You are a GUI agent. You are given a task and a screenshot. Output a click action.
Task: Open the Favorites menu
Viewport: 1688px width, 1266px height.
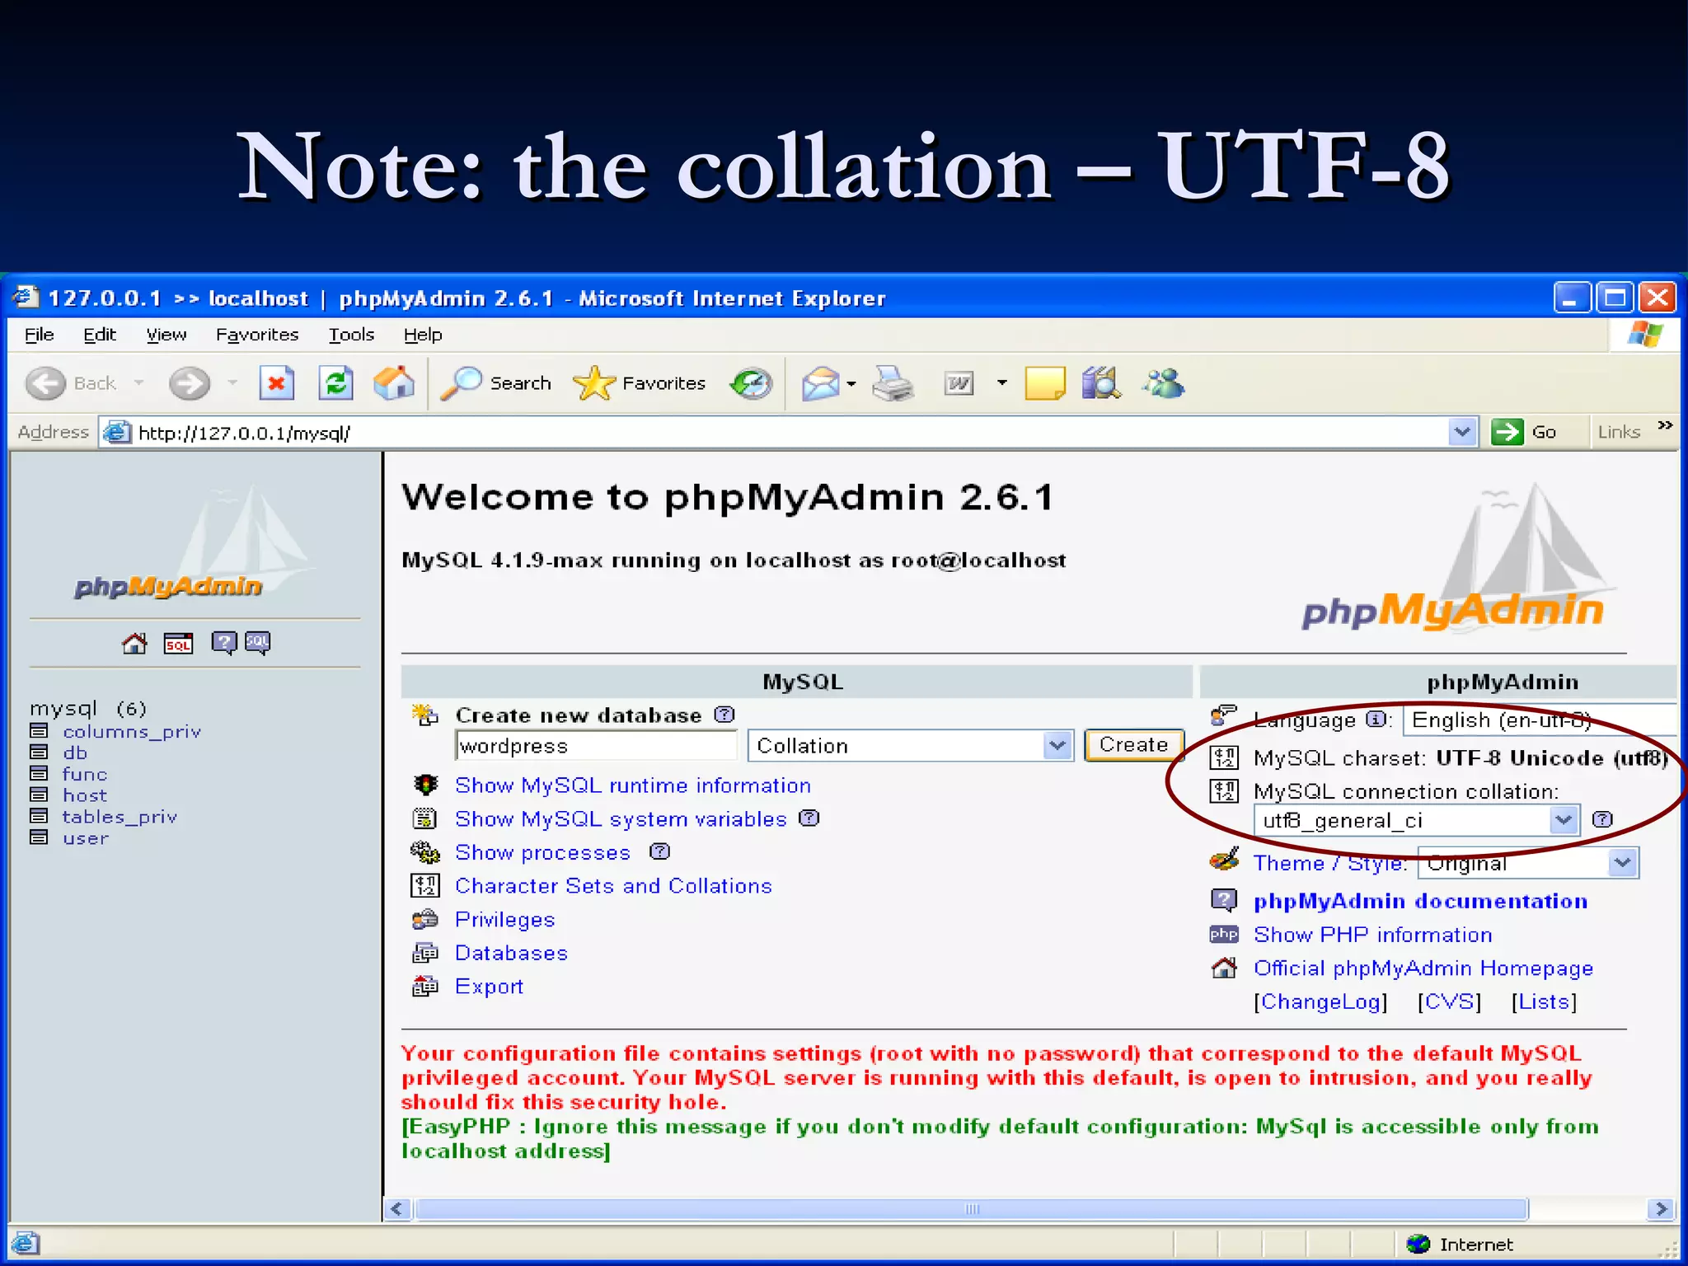point(257,335)
